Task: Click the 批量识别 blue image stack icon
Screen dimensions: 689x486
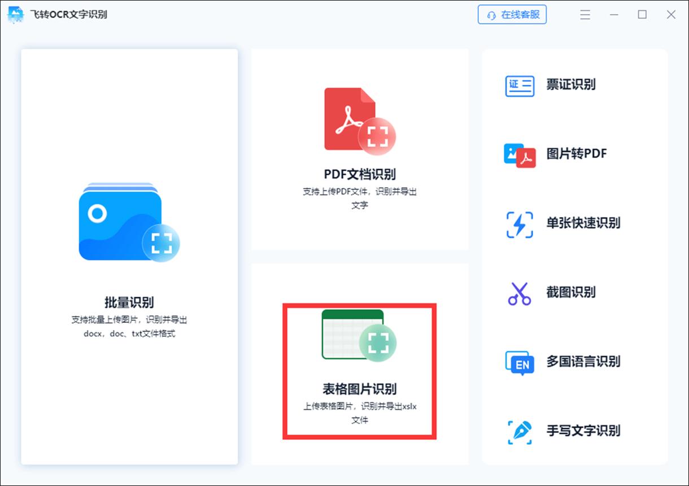Action: [x=129, y=220]
